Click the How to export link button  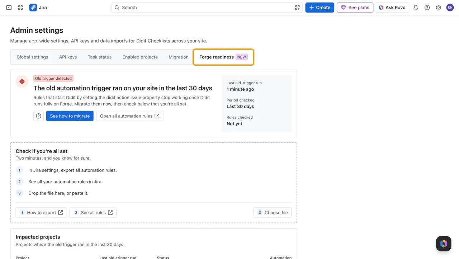41,212
